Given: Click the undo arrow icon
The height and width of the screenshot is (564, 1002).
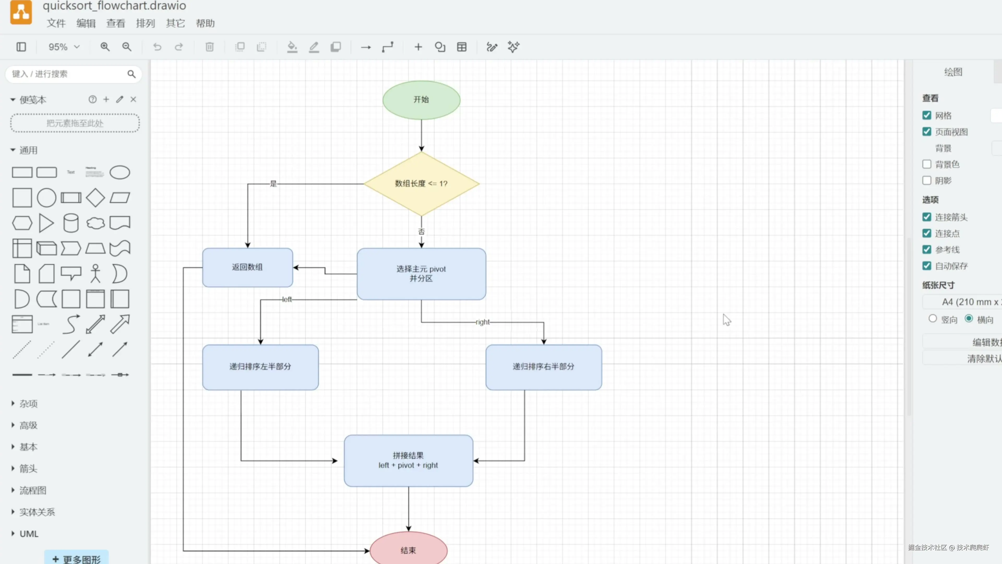Looking at the screenshot, I should coord(157,47).
